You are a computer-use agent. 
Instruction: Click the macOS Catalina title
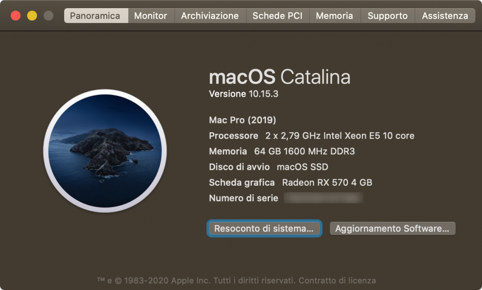280,76
